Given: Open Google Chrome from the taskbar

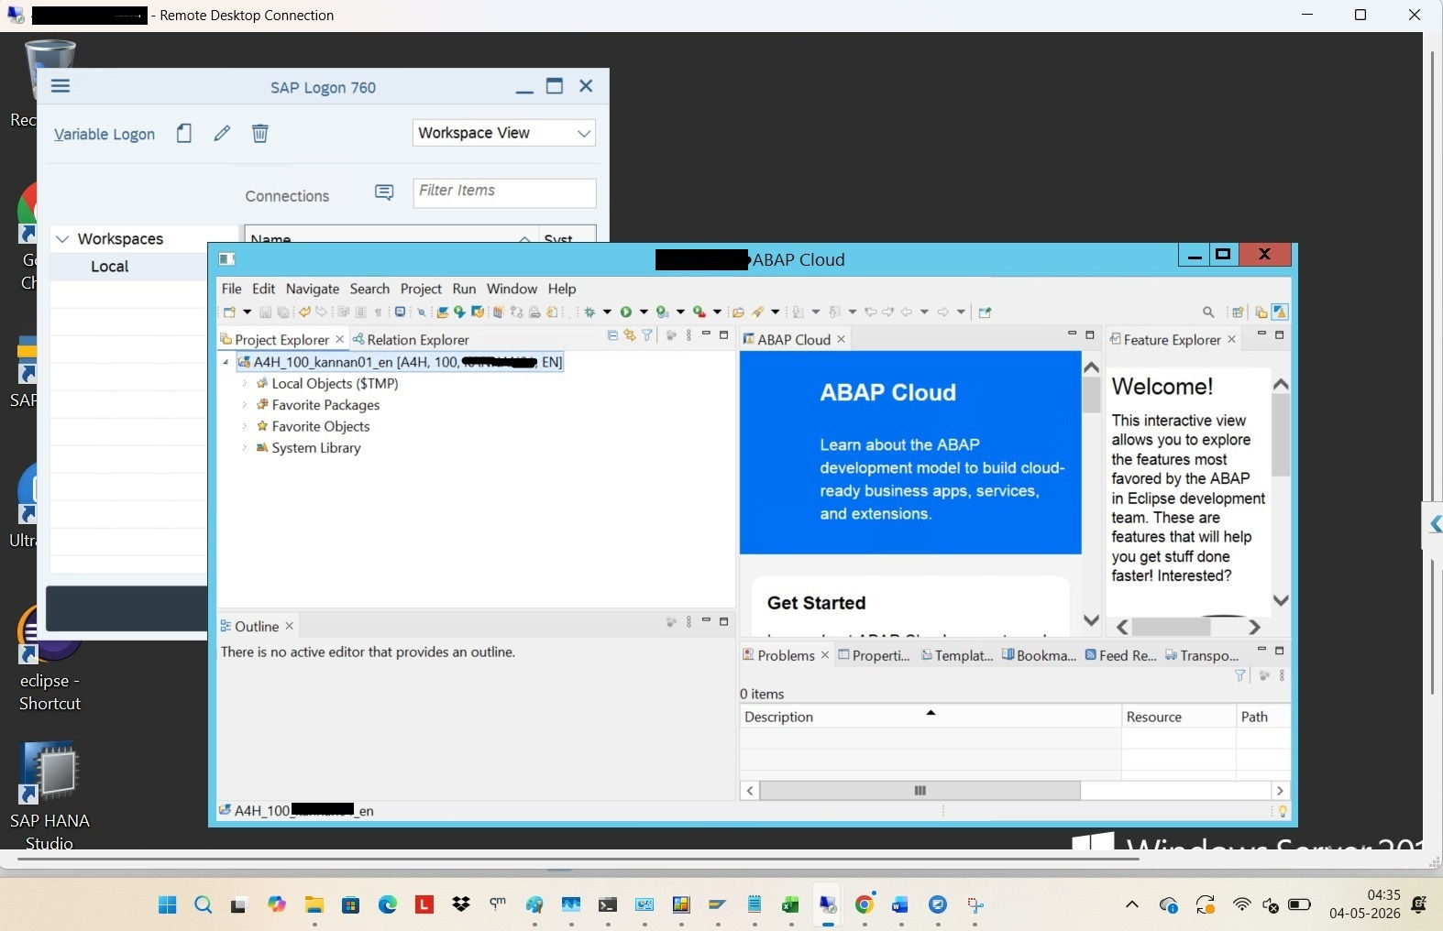Looking at the screenshot, I should coord(864,905).
